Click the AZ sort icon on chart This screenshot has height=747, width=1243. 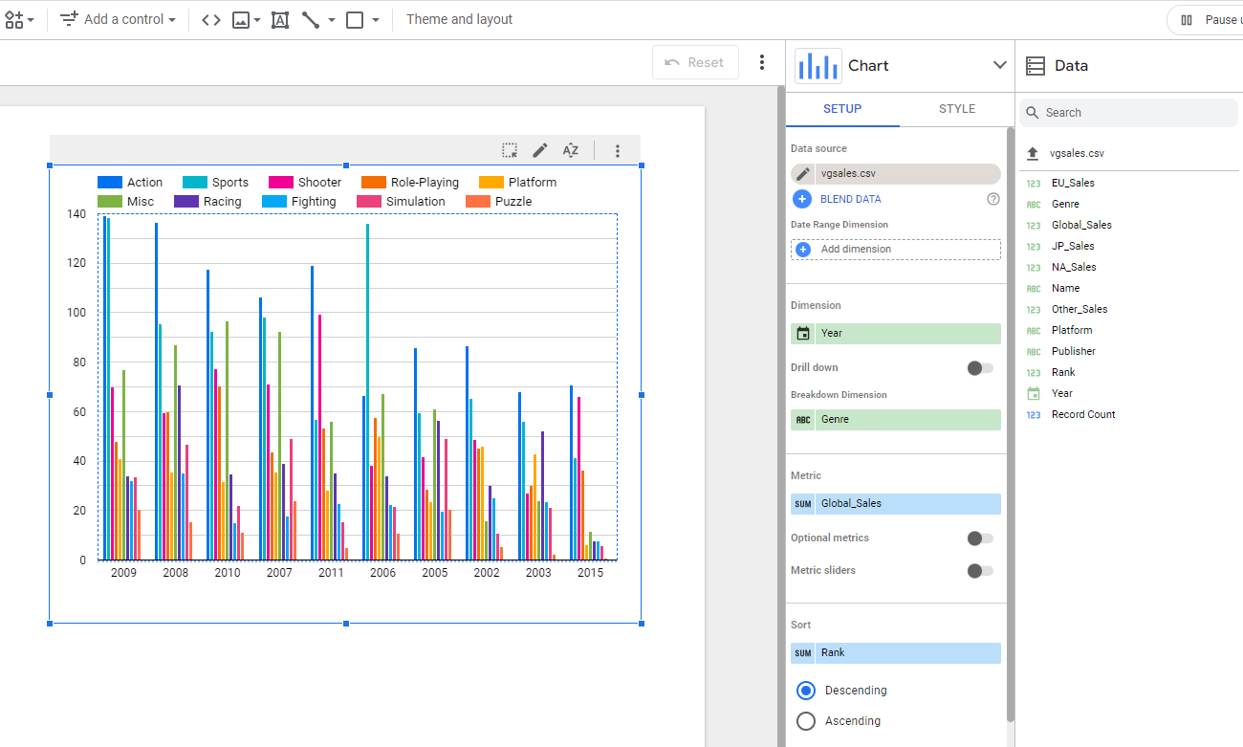tap(571, 150)
